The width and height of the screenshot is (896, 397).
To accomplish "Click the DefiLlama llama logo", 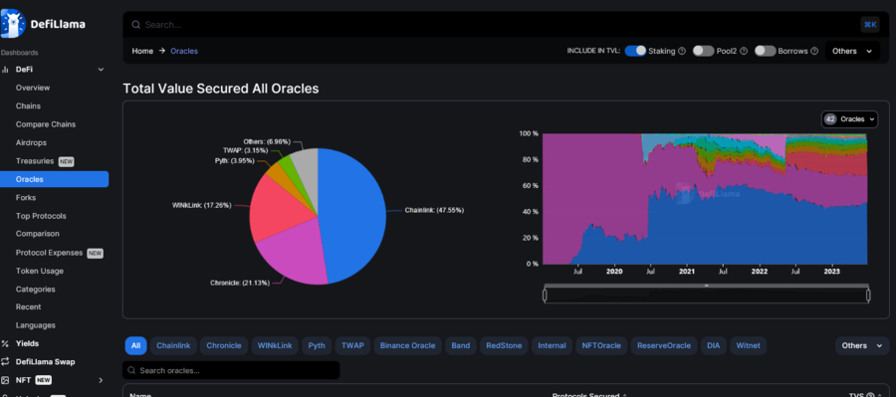I will tap(13, 24).
